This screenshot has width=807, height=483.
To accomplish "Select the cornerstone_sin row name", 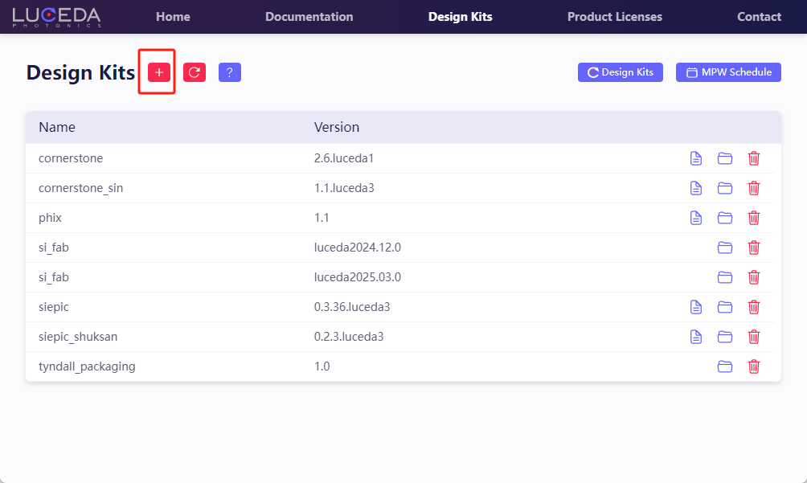I will (81, 188).
